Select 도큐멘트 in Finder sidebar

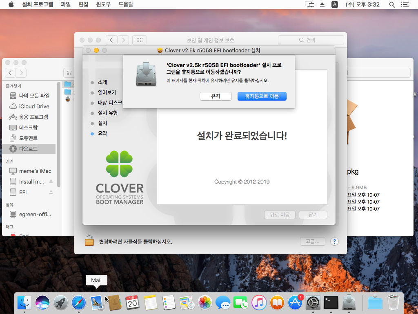(x=29, y=138)
